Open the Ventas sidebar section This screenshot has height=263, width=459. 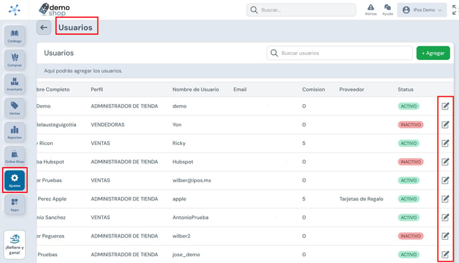(x=15, y=107)
